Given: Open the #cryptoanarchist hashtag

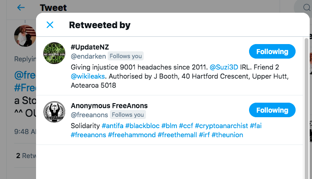Looking at the screenshot, I should [x=221, y=126].
